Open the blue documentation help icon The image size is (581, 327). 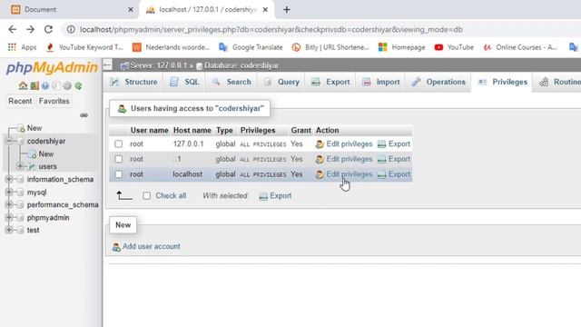click(x=45, y=86)
